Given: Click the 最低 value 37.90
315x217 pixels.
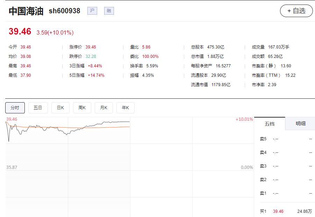Looking at the screenshot, I should pos(26,75).
